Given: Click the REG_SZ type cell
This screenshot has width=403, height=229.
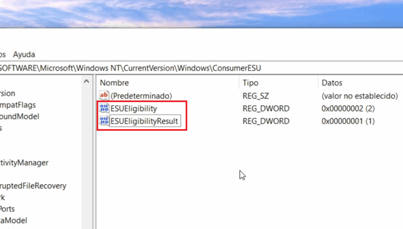Looking at the screenshot, I should pos(257,95).
